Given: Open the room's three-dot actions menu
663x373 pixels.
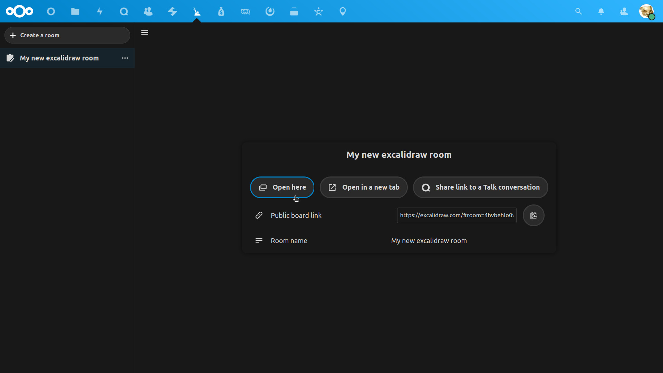Looking at the screenshot, I should click(x=125, y=58).
